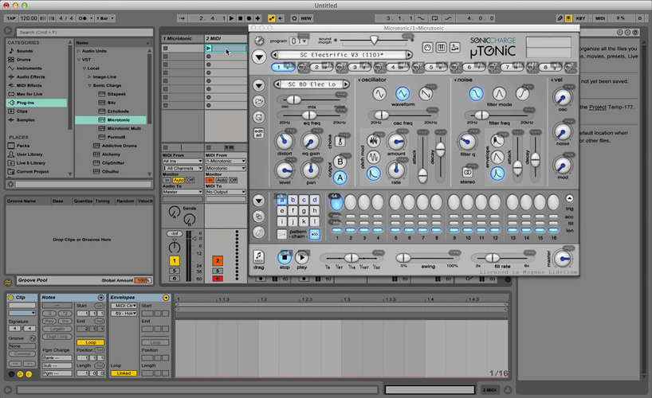Collapse the Sonic Charge folder
The image size is (652, 398).
tap(89, 86)
